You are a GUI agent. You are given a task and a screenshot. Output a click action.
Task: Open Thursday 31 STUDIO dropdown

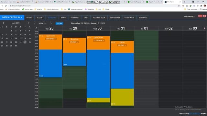pyautogui.click(x=122, y=45)
